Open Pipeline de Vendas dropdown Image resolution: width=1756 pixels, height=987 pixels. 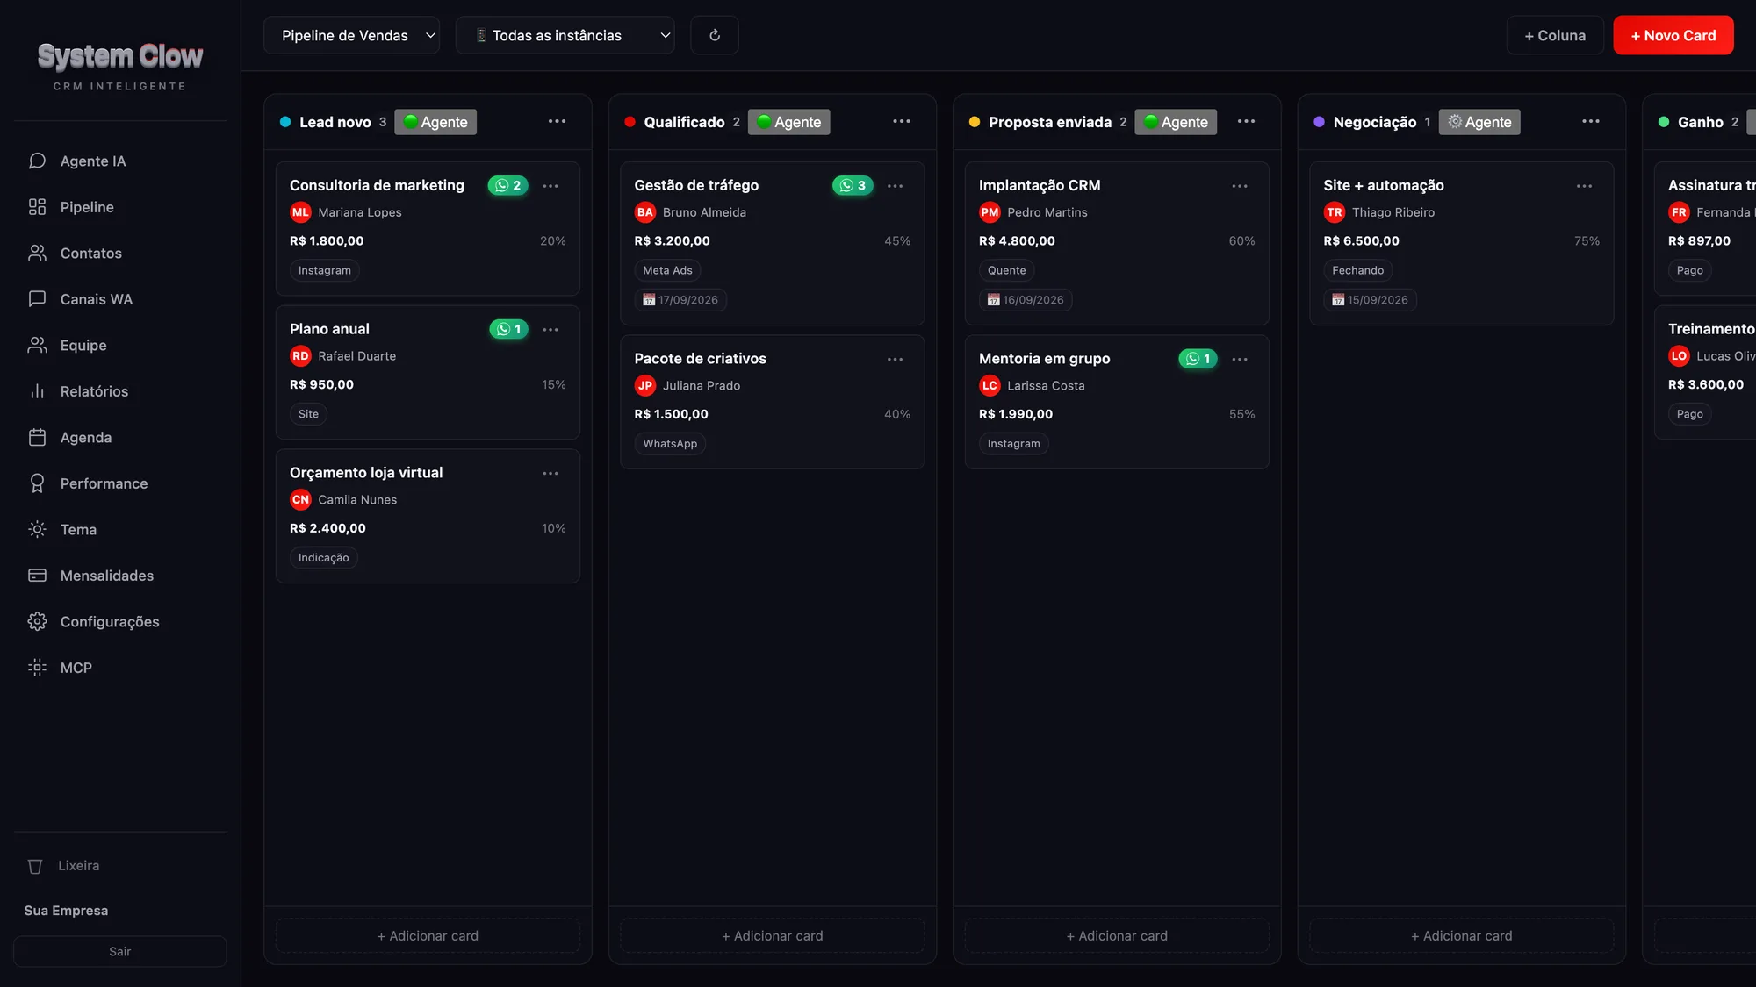352,35
